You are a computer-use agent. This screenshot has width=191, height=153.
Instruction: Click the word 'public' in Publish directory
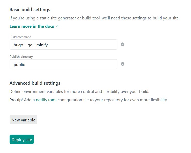point(19,64)
